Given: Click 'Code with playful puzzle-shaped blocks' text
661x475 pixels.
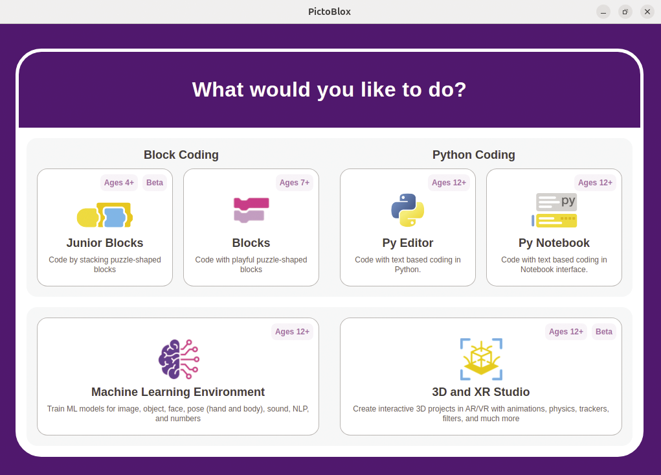Looking at the screenshot, I should click(251, 264).
